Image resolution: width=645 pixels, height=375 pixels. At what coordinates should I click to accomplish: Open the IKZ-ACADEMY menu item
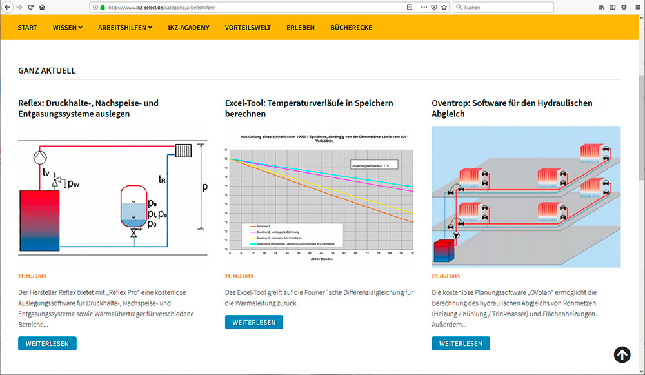click(x=188, y=28)
